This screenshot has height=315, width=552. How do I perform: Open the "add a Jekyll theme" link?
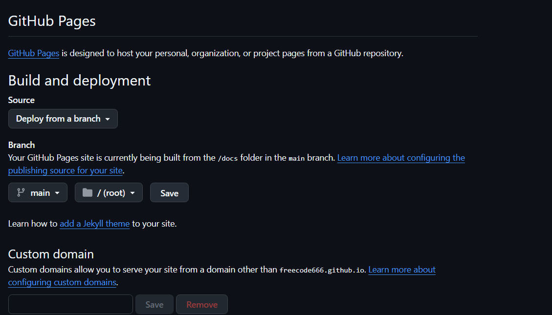(95, 224)
